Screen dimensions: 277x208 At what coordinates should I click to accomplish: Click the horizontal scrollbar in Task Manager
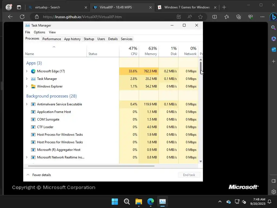(91, 166)
